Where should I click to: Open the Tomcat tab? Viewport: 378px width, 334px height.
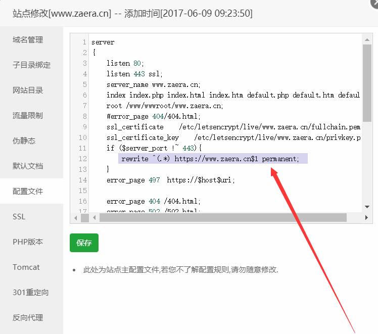coord(31,267)
